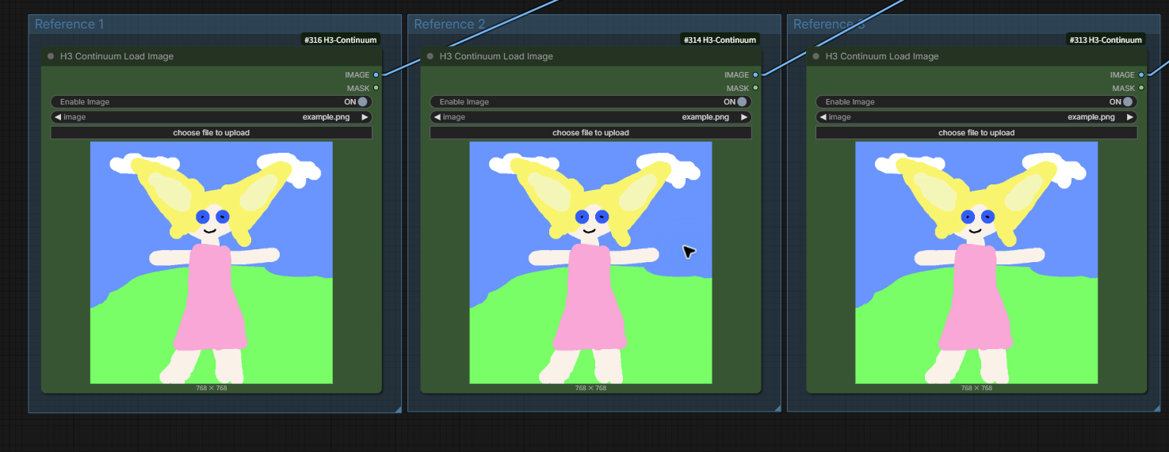Toggle Enable Image in node #314
The width and height of the screenshot is (1169, 452).
point(590,101)
